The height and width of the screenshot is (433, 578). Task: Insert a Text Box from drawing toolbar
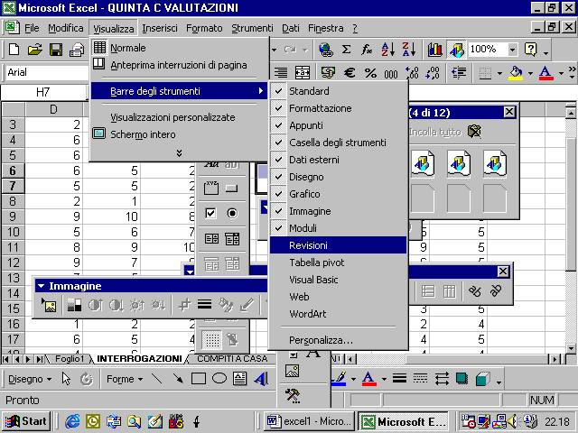[240, 379]
